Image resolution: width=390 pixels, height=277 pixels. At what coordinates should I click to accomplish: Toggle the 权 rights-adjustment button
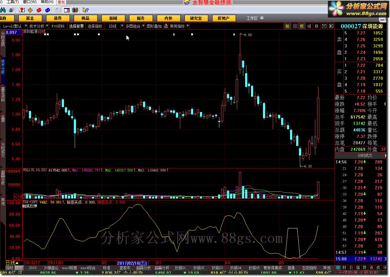click(302, 26)
